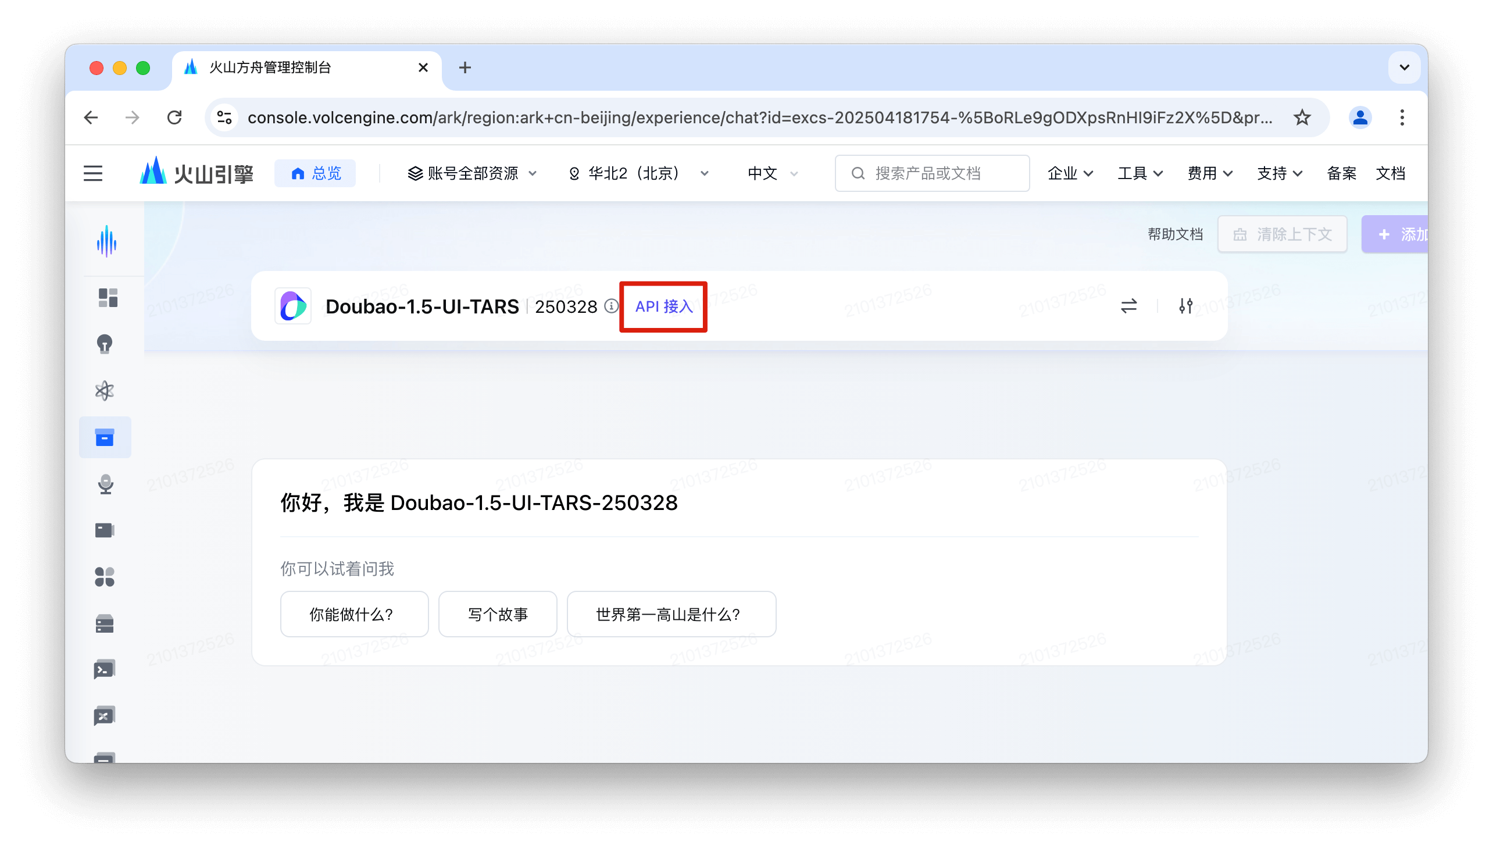Open the 费用 menu
The width and height of the screenshot is (1493, 849).
1210,173
